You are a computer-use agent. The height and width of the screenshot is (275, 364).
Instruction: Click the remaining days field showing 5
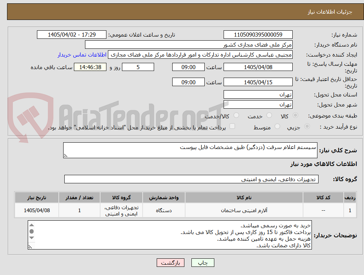tap(138, 67)
